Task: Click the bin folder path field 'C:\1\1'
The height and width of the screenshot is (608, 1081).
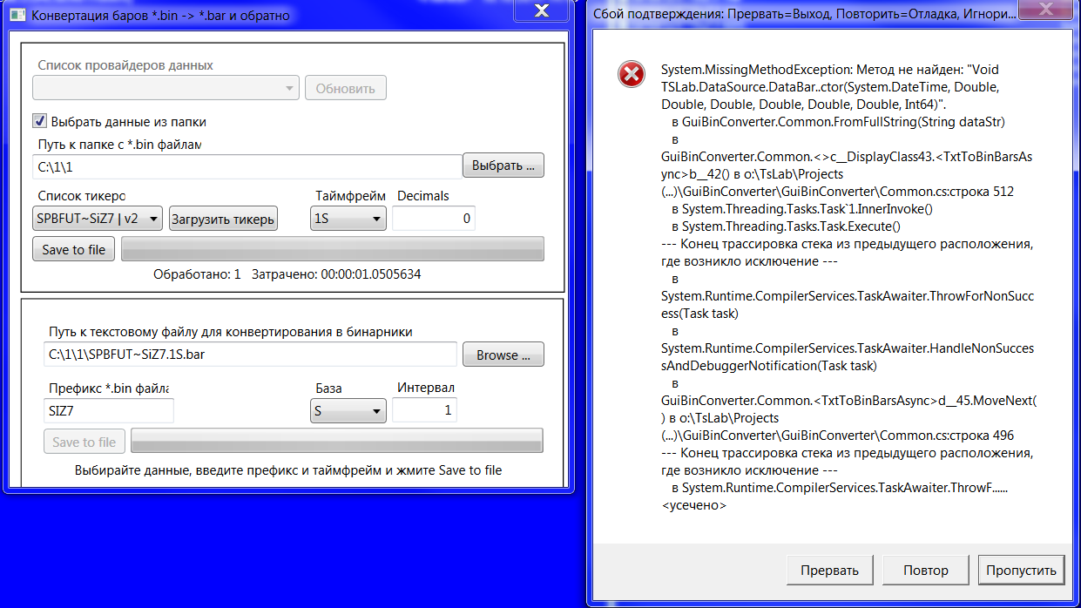Action: pos(247,166)
